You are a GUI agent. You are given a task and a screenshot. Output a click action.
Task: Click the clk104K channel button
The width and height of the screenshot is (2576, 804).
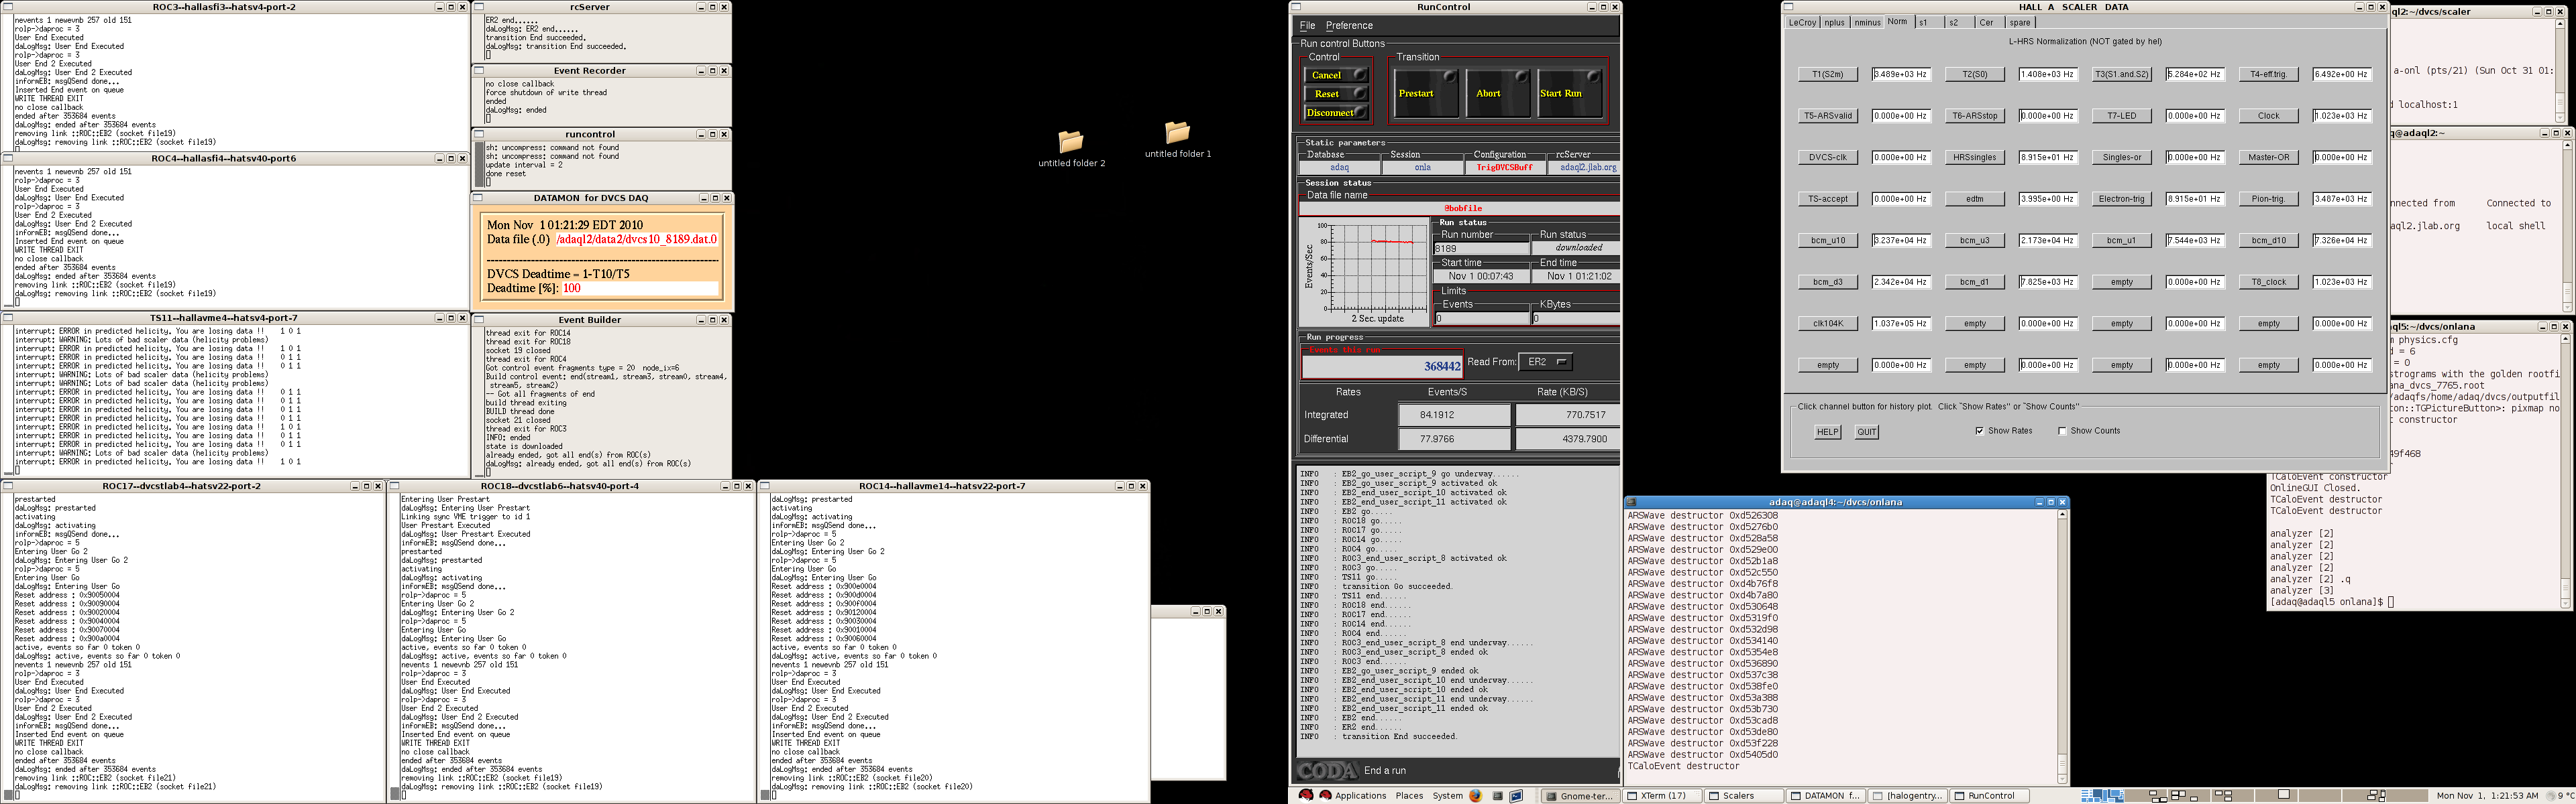coord(1828,324)
